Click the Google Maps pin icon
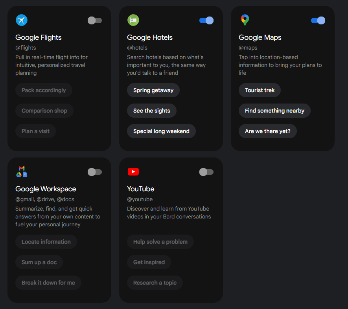This screenshot has height=309, width=348. tap(245, 20)
